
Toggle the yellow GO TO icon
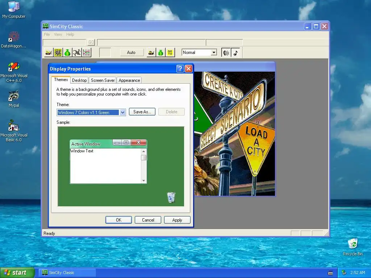170,52
